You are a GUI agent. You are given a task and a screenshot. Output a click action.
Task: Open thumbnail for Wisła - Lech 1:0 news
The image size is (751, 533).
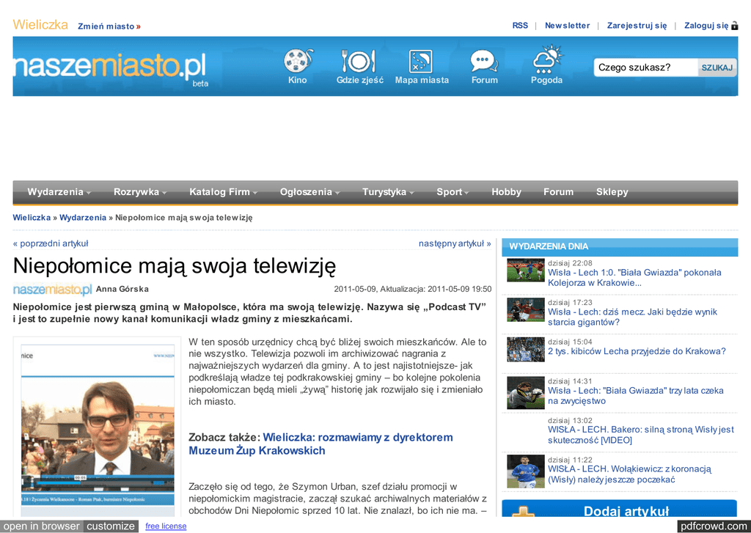pos(525,271)
